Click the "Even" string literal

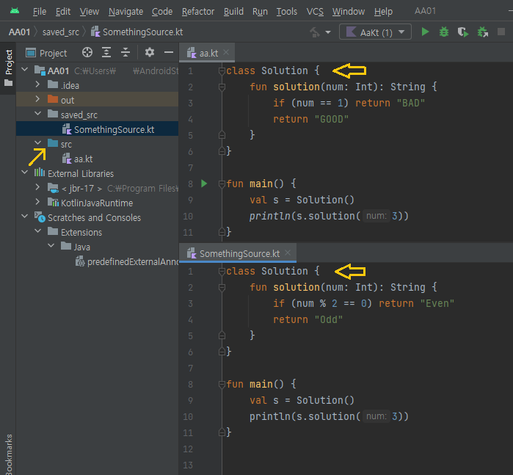tap(437, 303)
